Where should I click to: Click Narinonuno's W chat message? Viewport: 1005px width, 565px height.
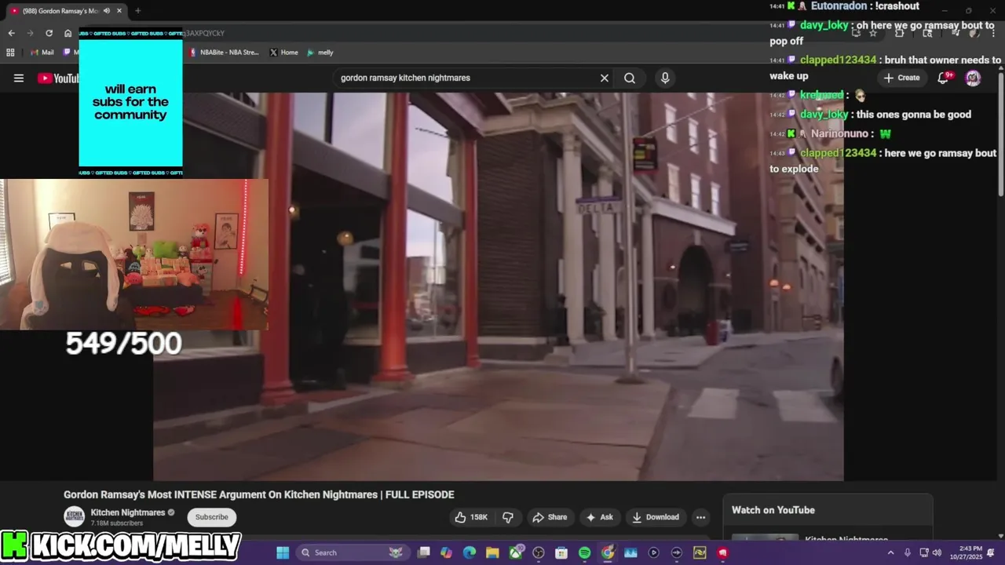tap(831, 134)
